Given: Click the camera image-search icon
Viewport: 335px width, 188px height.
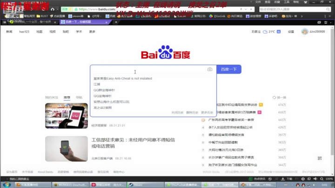Looking at the screenshot, I should tap(210, 69).
